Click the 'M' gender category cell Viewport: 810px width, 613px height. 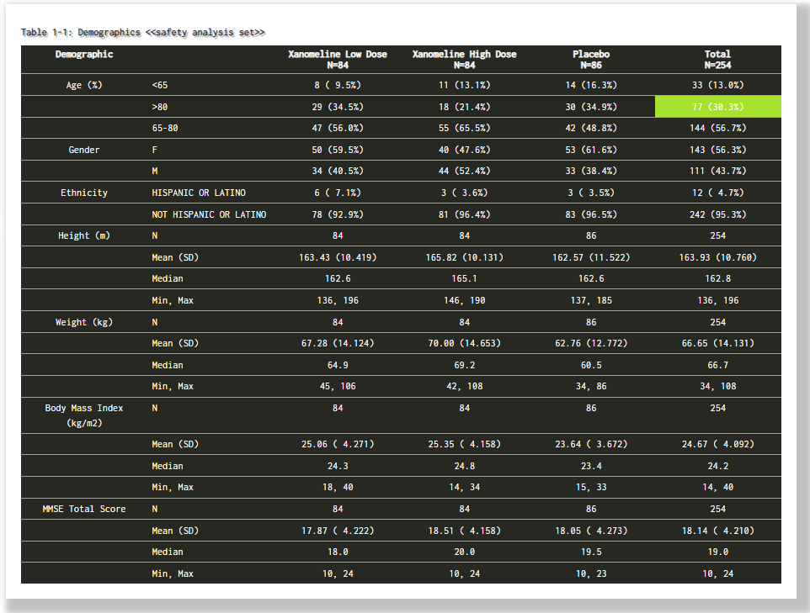pos(154,171)
